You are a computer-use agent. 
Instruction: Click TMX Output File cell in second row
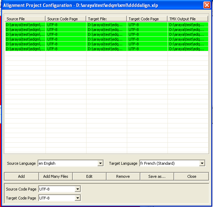coord(188,30)
